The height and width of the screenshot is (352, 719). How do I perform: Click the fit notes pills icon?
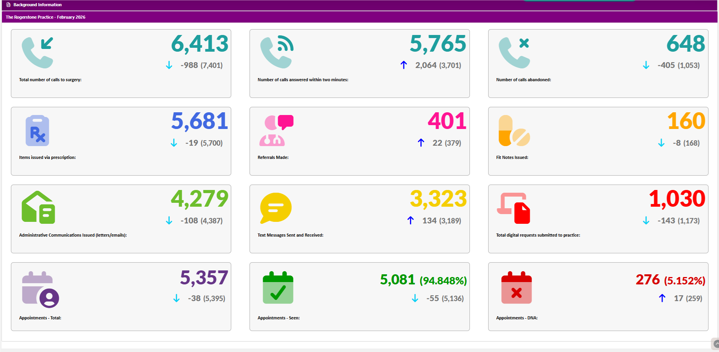pyautogui.click(x=514, y=131)
